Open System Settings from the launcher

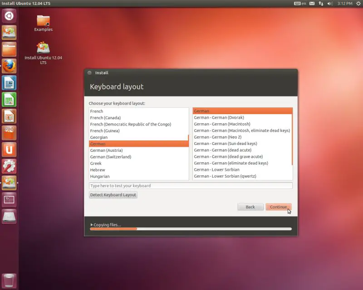9,166
